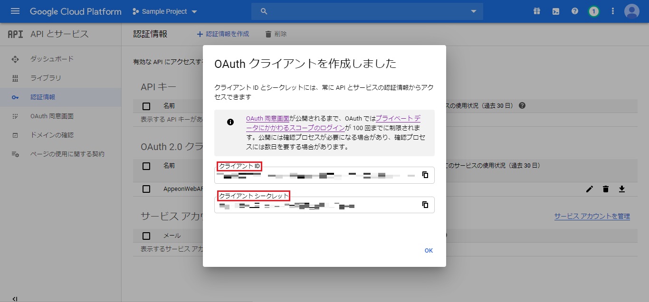This screenshot has height=302, width=649.
Task: Open notifications showing one alert
Action: pos(593,10)
